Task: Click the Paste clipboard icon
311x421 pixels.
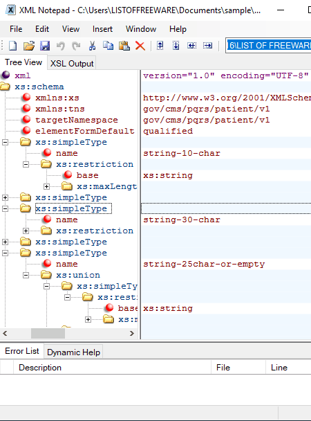Action: coord(124,46)
